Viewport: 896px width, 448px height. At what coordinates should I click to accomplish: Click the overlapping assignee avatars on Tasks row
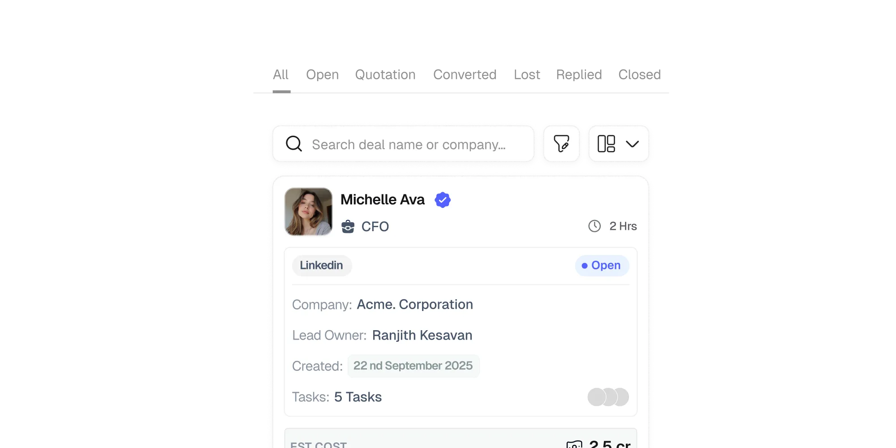pos(608,397)
